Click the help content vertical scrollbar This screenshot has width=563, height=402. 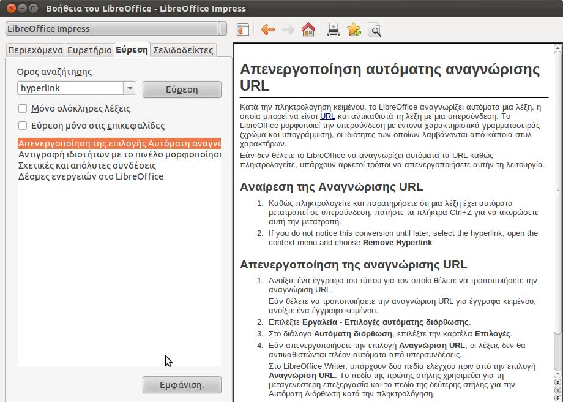557,192
